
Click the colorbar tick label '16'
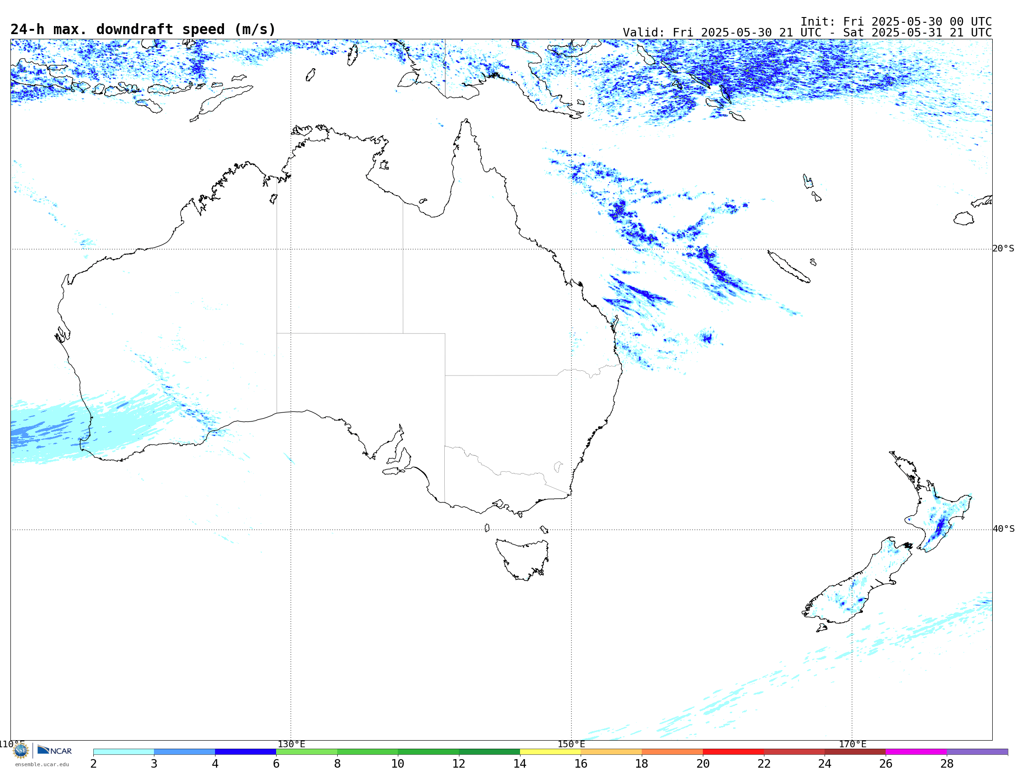tap(581, 764)
